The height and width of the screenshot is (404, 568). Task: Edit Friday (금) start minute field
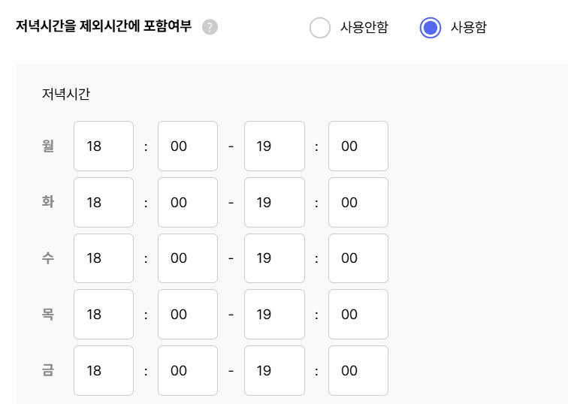[188, 371]
